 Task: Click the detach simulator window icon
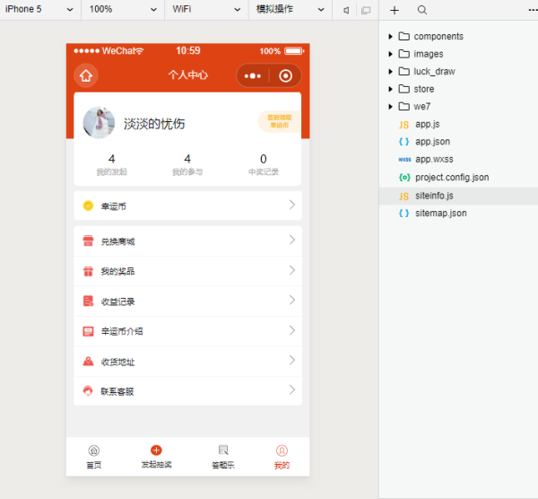(x=365, y=10)
